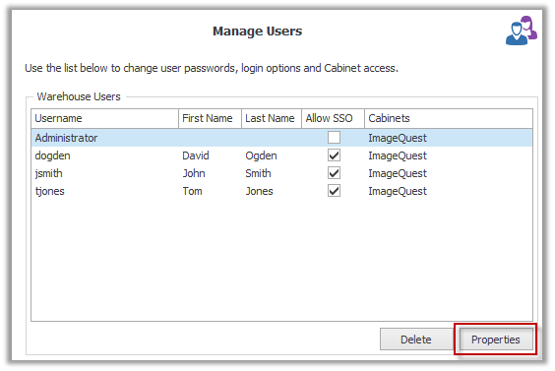Image resolution: width=555 pixels, height=371 pixels.
Task: Click the last name Smith cell
Action: (258, 173)
